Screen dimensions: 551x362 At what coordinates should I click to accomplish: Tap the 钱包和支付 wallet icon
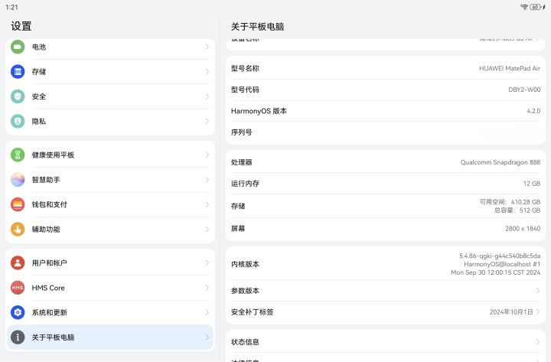18,204
